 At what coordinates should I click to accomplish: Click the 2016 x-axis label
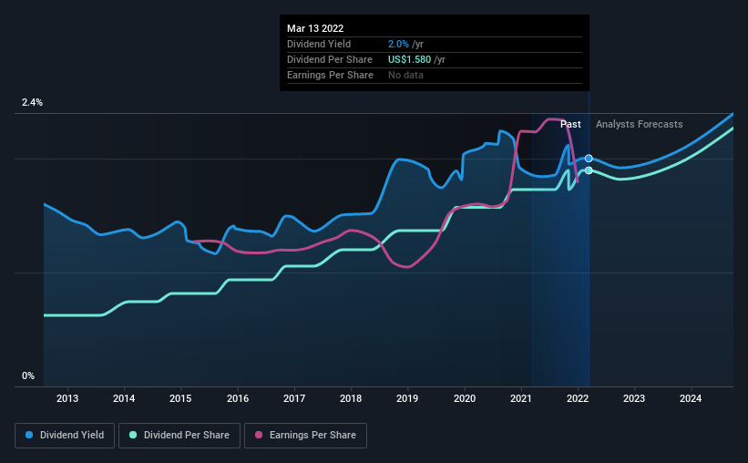238,398
